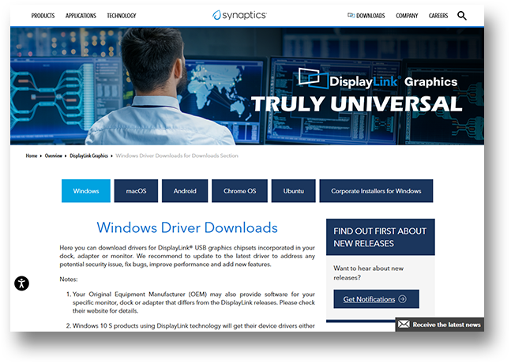The height and width of the screenshot is (364, 511).
Task: Click the TRULY UNIVERSAL banner text
Action: coord(357,104)
